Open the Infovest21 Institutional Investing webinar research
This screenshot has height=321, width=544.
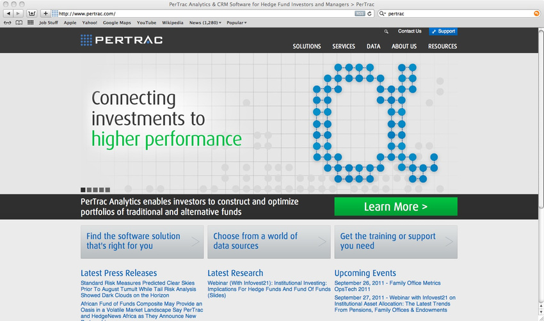pos(269,289)
